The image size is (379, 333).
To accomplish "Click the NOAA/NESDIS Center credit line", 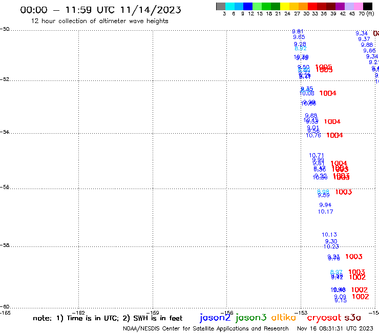I will point(206,328).
